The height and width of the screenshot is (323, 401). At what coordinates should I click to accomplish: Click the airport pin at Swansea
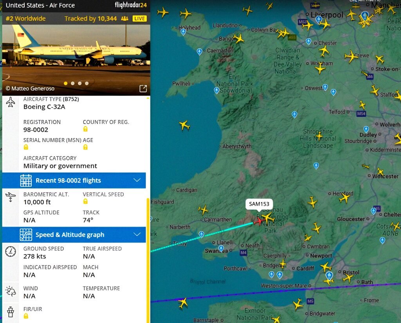point(221,249)
